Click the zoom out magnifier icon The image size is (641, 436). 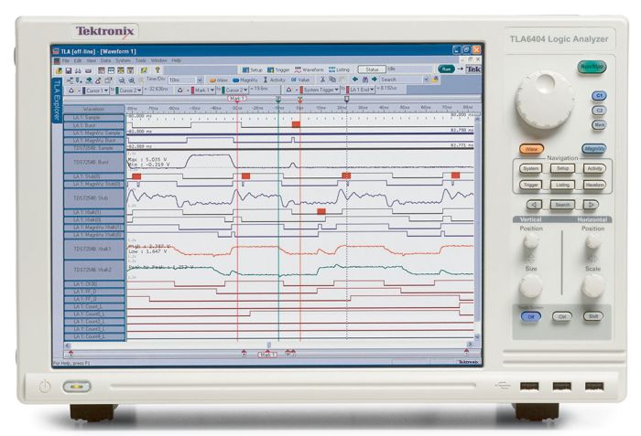pyautogui.click(x=122, y=80)
